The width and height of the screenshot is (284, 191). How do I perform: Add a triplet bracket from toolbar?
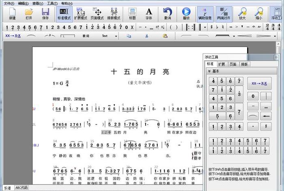click(50, 36)
